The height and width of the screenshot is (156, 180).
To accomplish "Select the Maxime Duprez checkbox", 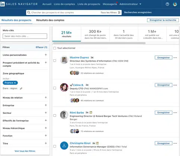I will (55, 60).
